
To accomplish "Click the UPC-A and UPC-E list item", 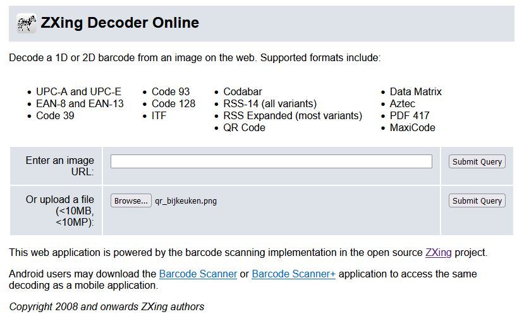I will point(78,92).
